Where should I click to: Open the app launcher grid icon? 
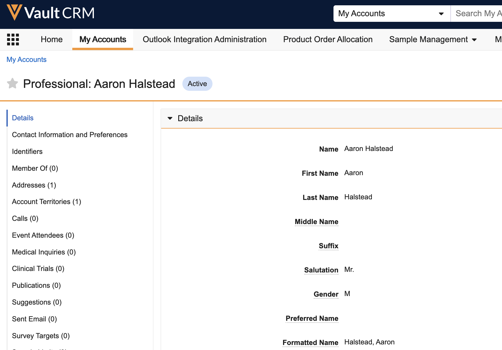tap(13, 40)
